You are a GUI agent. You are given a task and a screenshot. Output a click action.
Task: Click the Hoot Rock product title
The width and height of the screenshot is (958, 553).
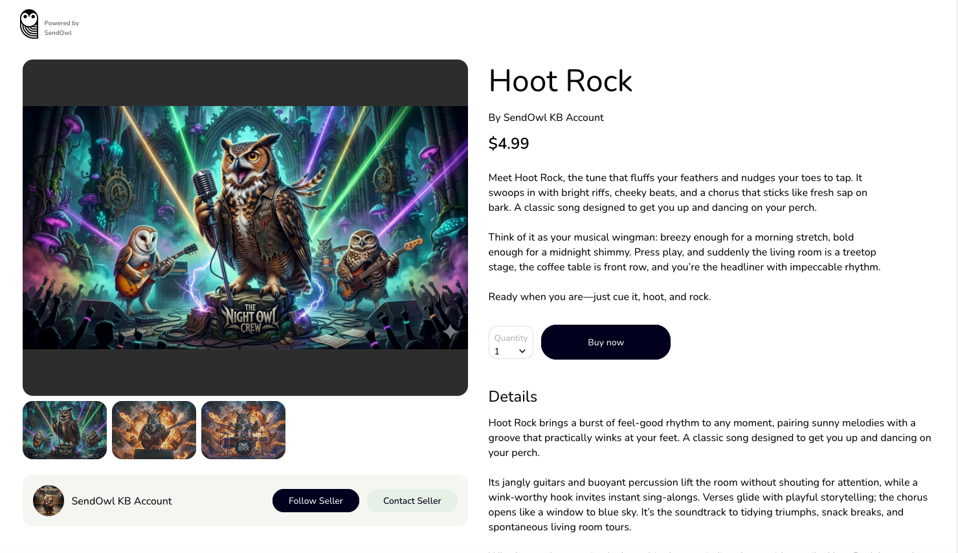pyautogui.click(x=560, y=81)
